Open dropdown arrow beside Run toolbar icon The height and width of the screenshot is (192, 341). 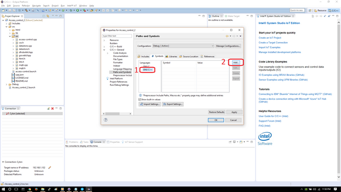(80, 10)
